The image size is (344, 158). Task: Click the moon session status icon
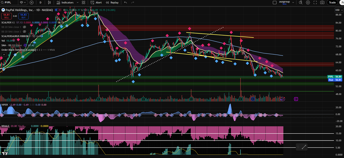56,10
